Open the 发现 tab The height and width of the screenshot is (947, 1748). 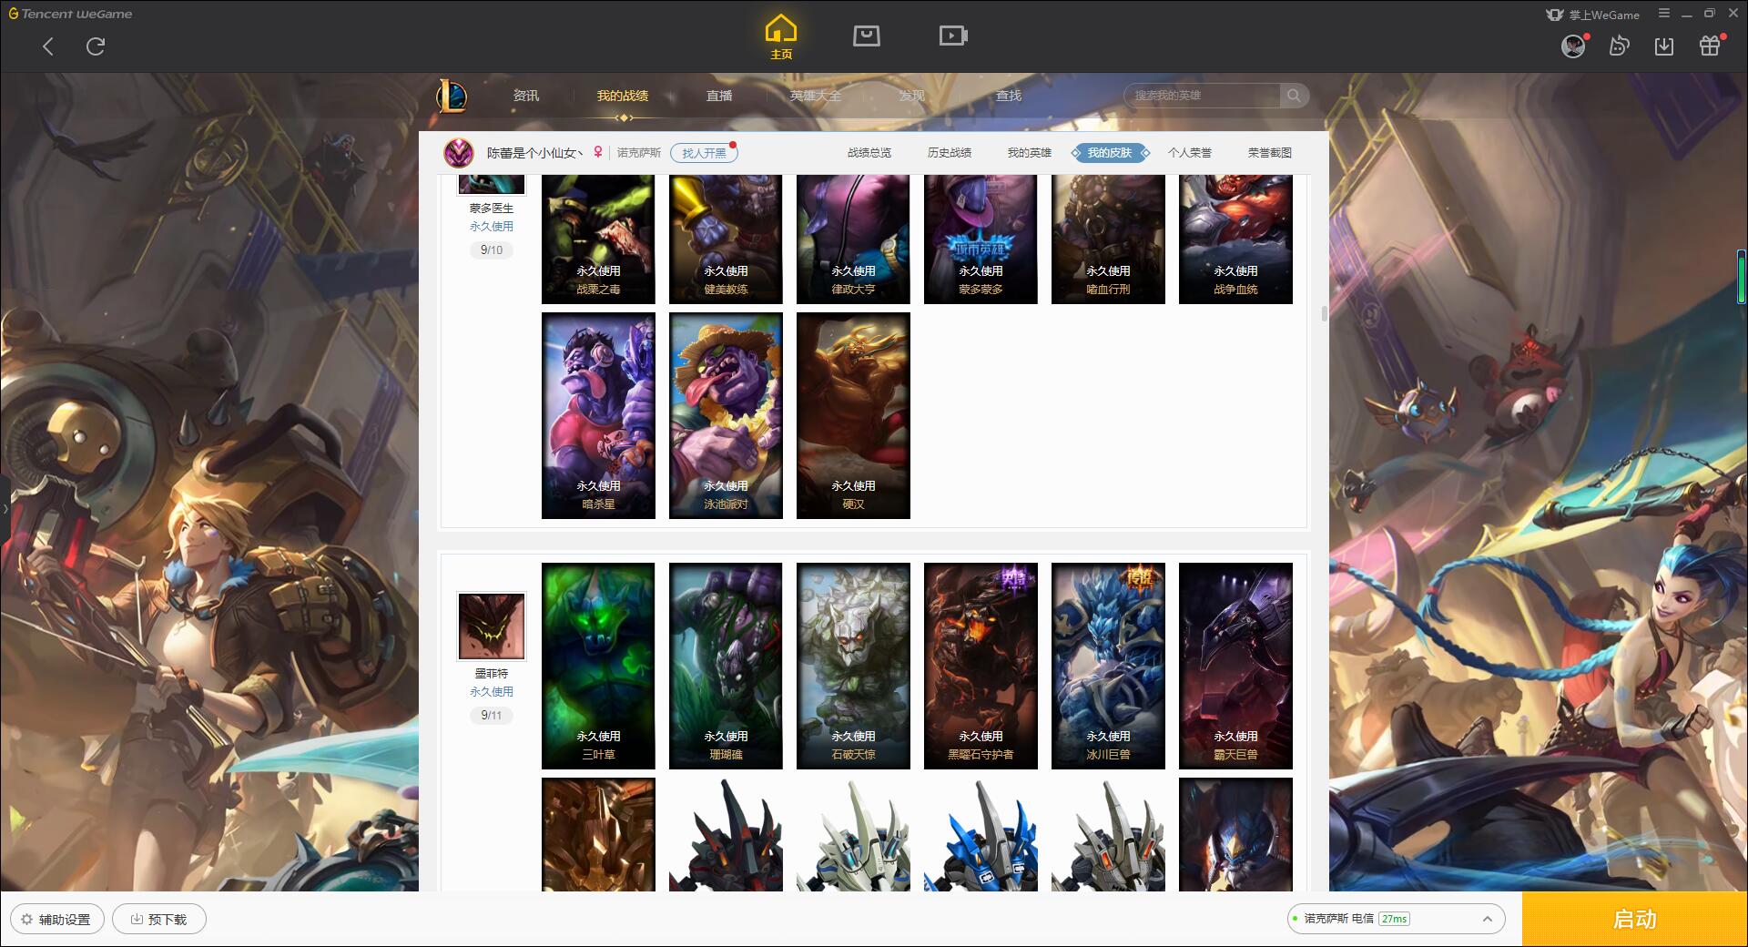point(912,96)
